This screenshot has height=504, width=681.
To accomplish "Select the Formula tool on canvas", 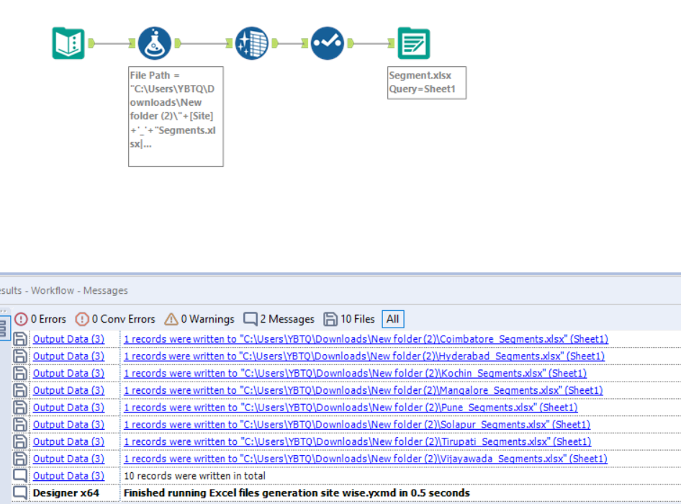I will (x=155, y=43).
